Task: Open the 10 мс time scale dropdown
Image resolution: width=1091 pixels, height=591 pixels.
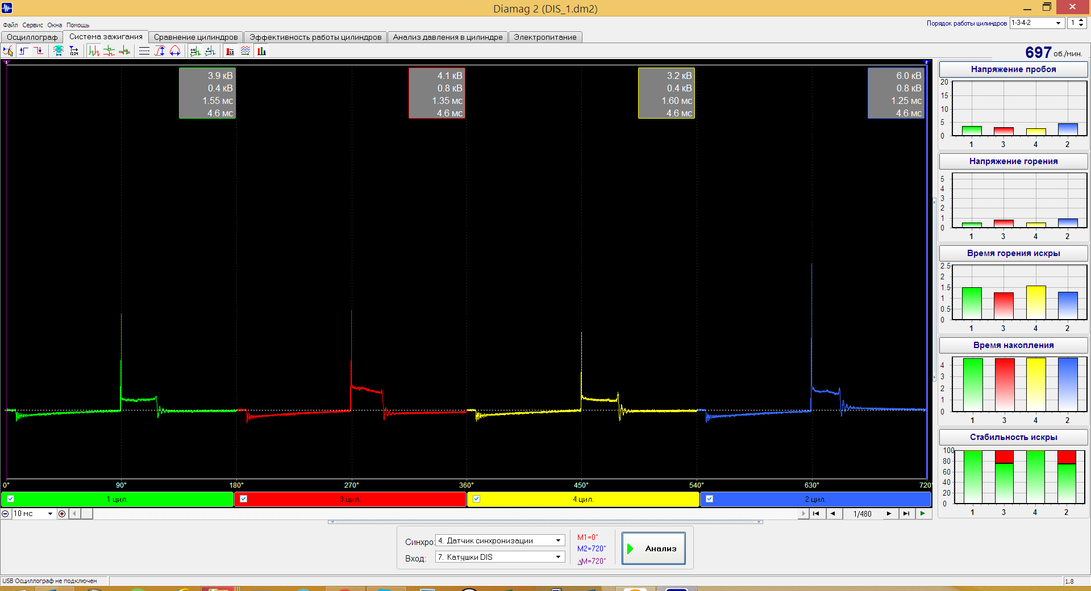Action: click(x=50, y=514)
